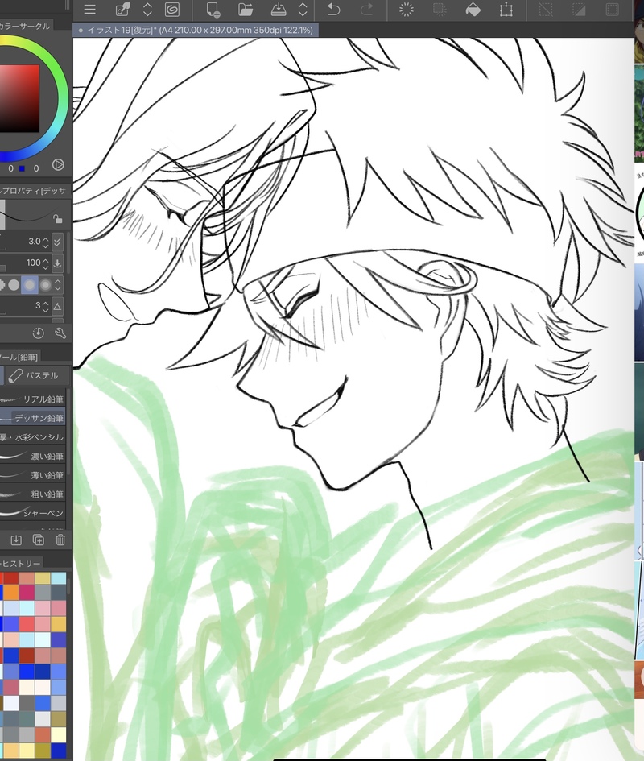The height and width of the screenshot is (761, 644).
Task: Select the magenta swatch in color history
Action: coord(27,592)
